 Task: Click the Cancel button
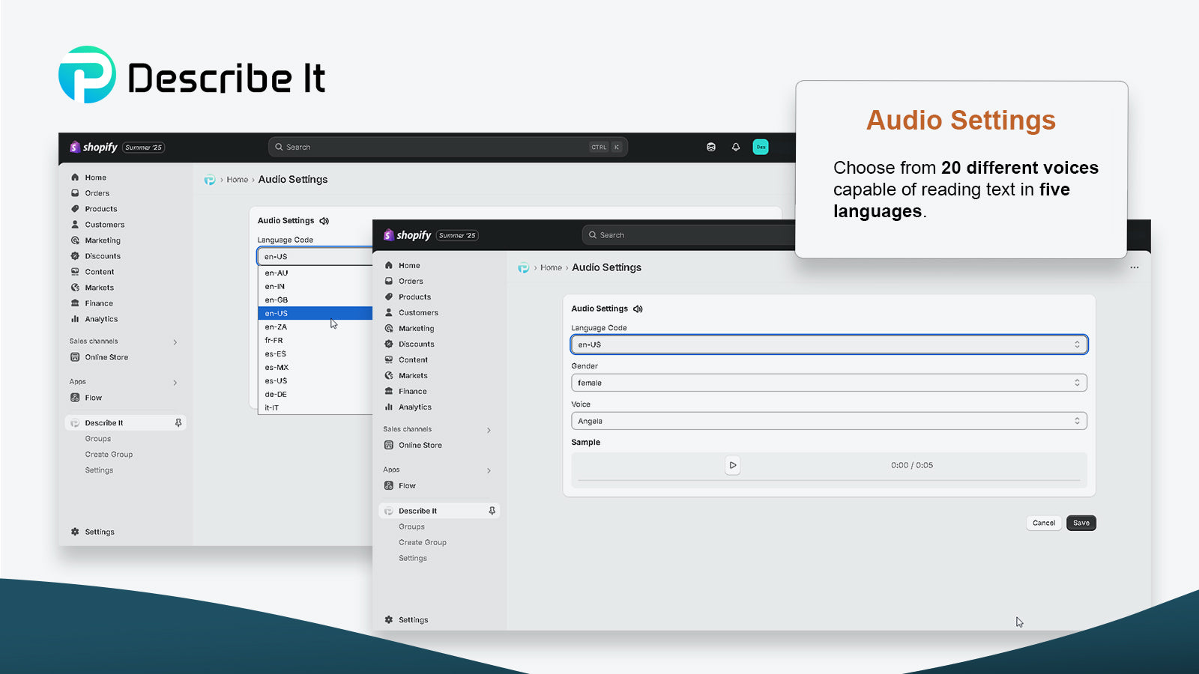tap(1044, 523)
